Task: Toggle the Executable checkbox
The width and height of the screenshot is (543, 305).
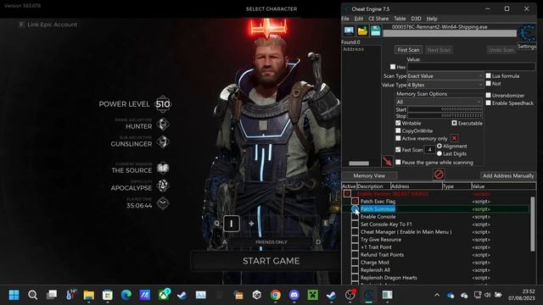Action: coord(454,123)
